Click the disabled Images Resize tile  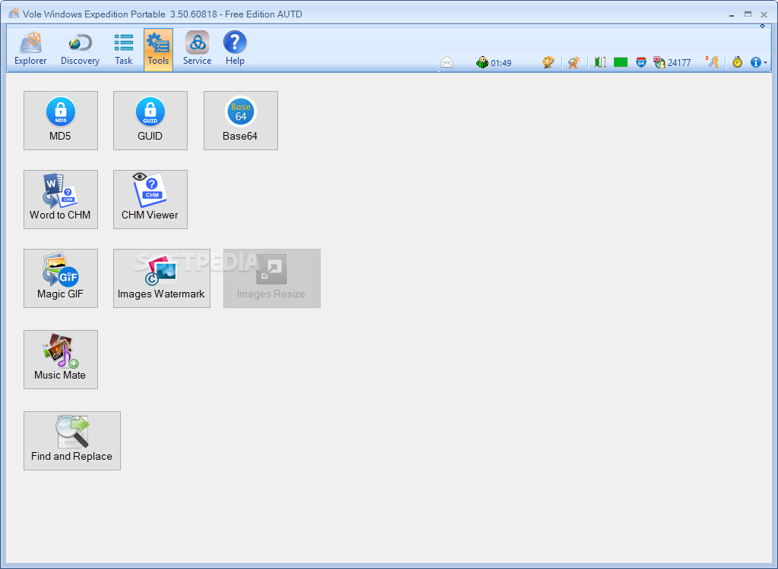point(272,278)
